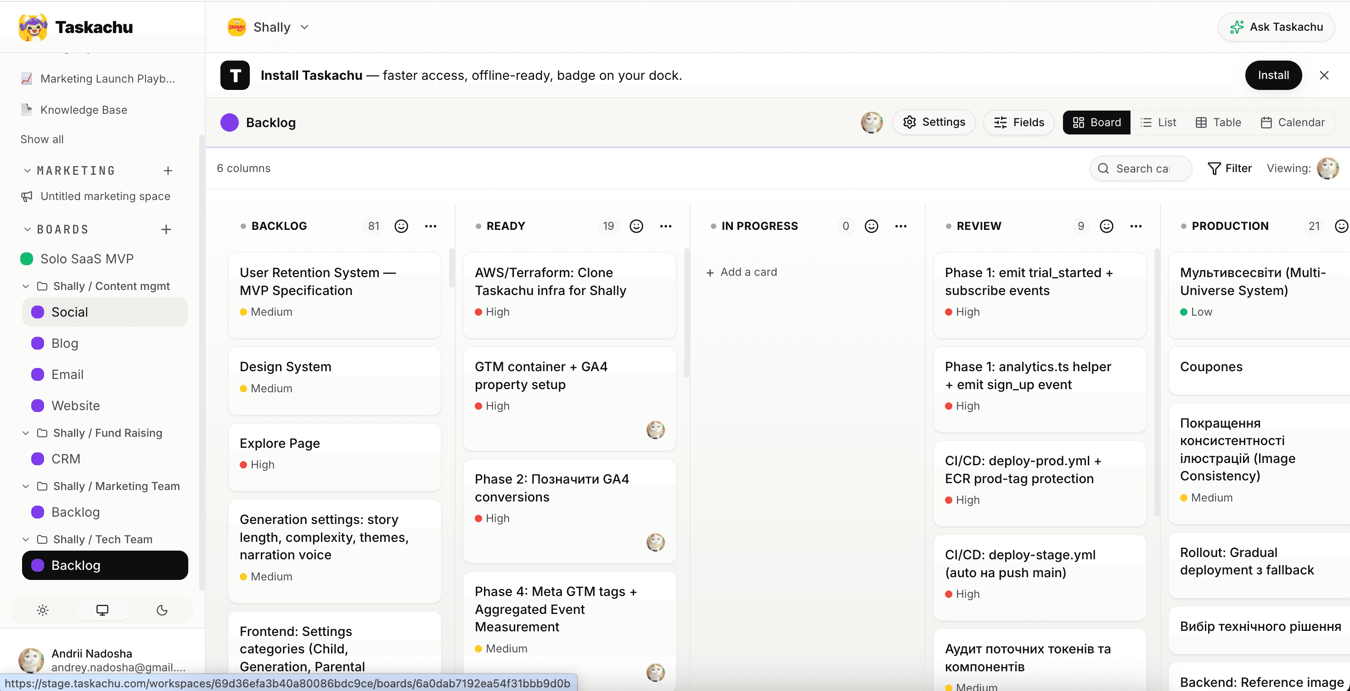Open the Knowledge Base page
Viewport: 1350px width, 691px height.
coord(84,110)
